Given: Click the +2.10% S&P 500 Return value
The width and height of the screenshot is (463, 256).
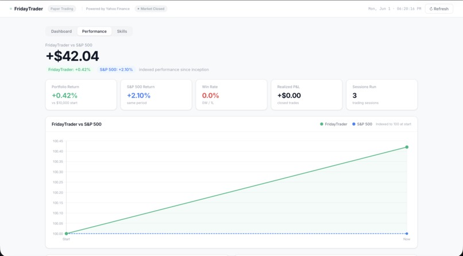Looking at the screenshot, I should click(139, 95).
